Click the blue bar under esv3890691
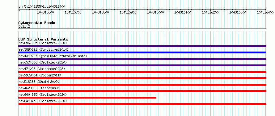The width and height of the screenshot is (275, 116). [142, 52]
